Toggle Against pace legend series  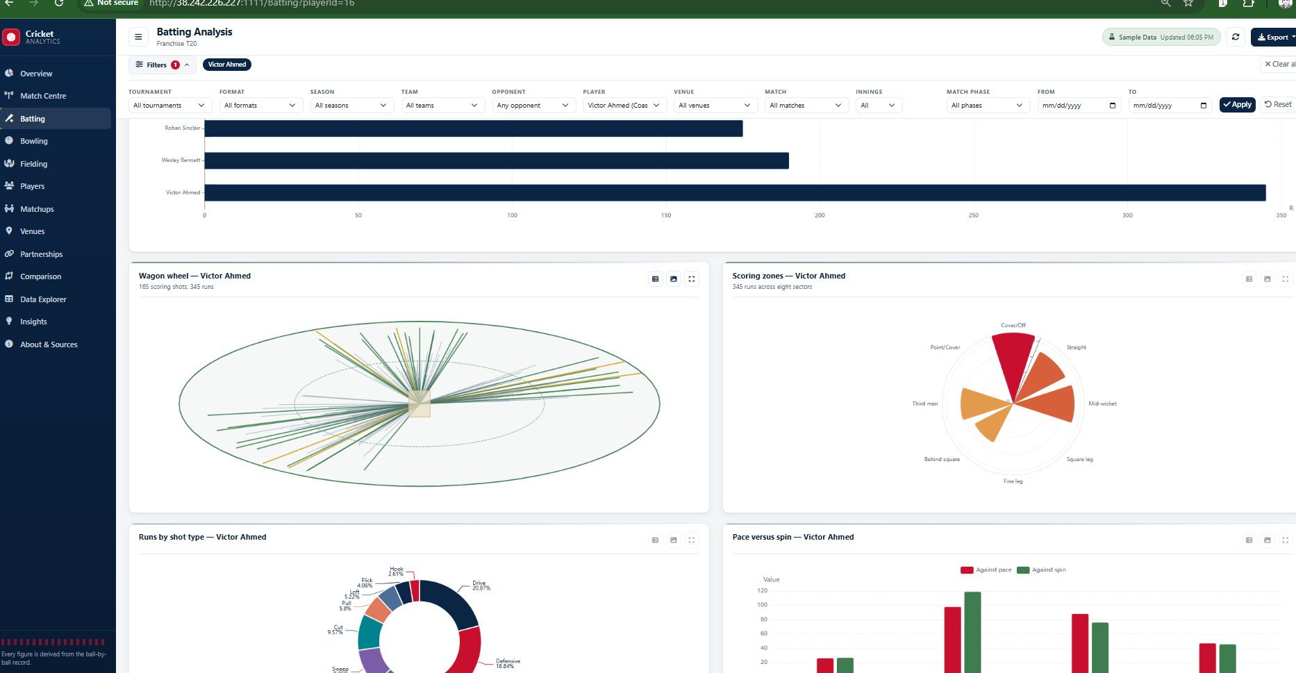986,570
